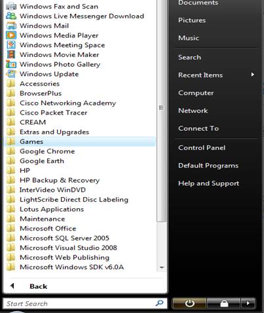This screenshot has width=264, height=313.
Task: Click the Windows Update icon
Action: 11,74
